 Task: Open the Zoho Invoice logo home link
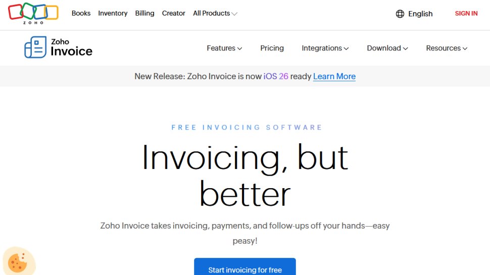click(59, 47)
